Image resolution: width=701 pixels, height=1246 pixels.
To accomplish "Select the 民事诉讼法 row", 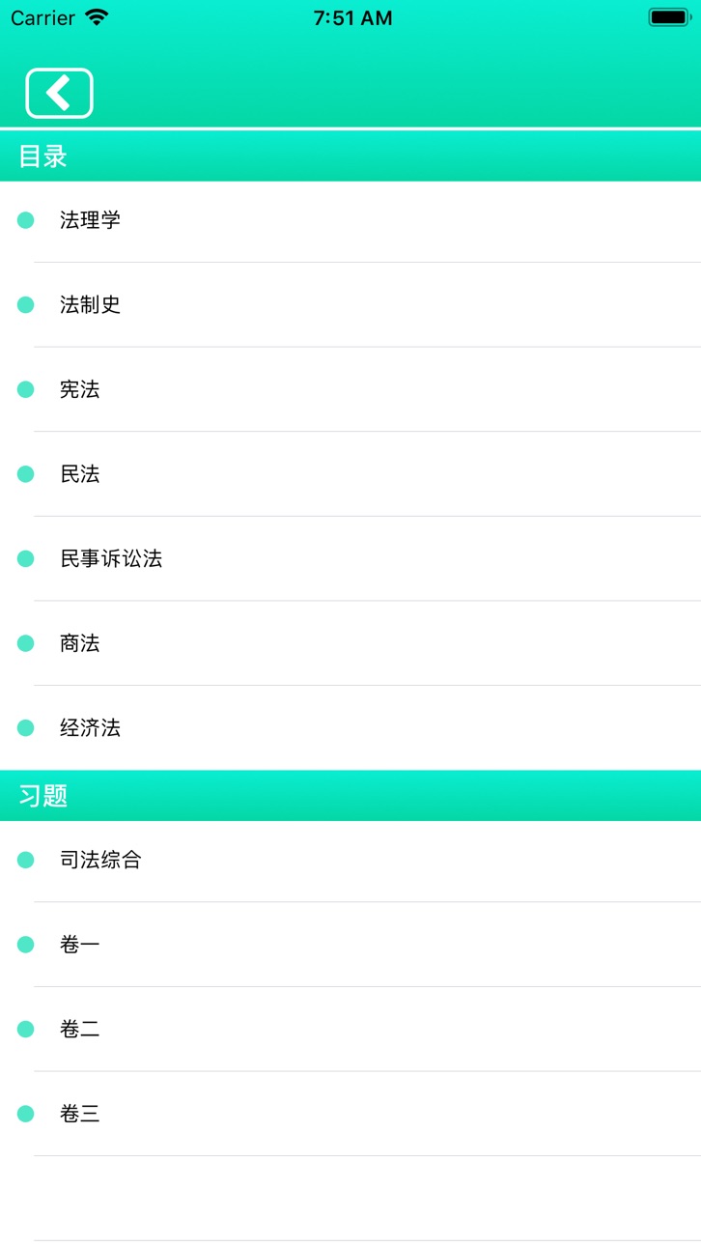I will click(350, 558).
